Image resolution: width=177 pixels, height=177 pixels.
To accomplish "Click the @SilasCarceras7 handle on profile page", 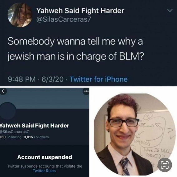I will pyautogui.click(x=14, y=132).
